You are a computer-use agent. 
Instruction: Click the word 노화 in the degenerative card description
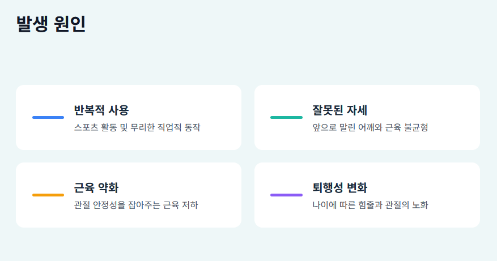(x=420, y=205)
